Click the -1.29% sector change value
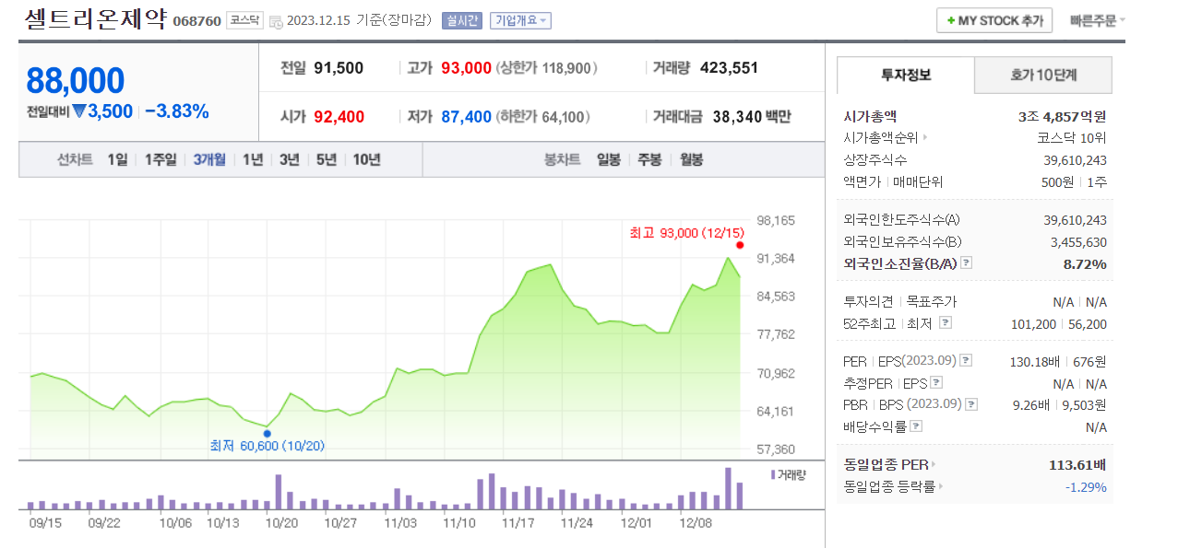Viewport: 1178px width, 548px height. (x=1086, y=486)
